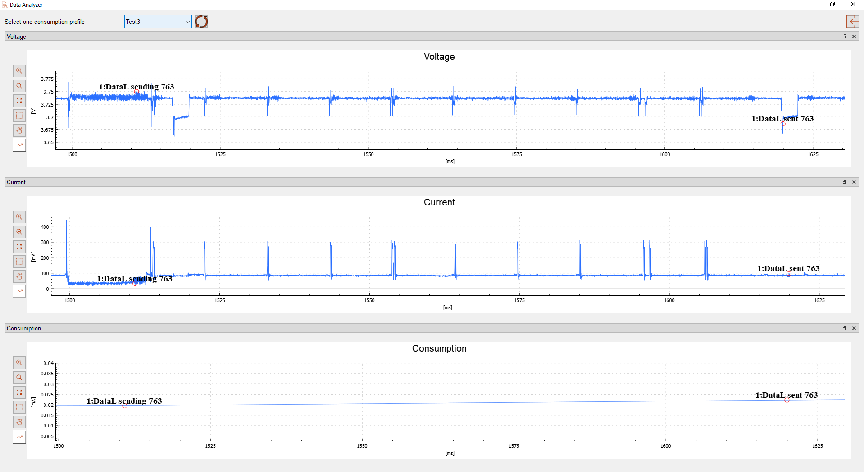Click the exit arrow icon at top right
This screenshot has width=864, height=472.
(x=852, y=22)
